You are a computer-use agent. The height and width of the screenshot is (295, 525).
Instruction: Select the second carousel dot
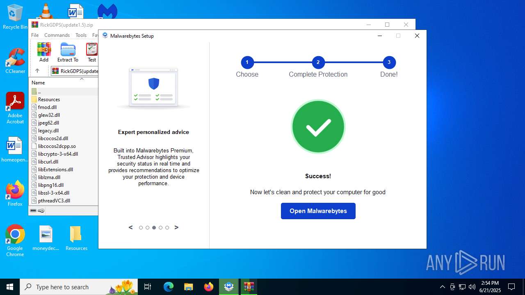[147, 227]
